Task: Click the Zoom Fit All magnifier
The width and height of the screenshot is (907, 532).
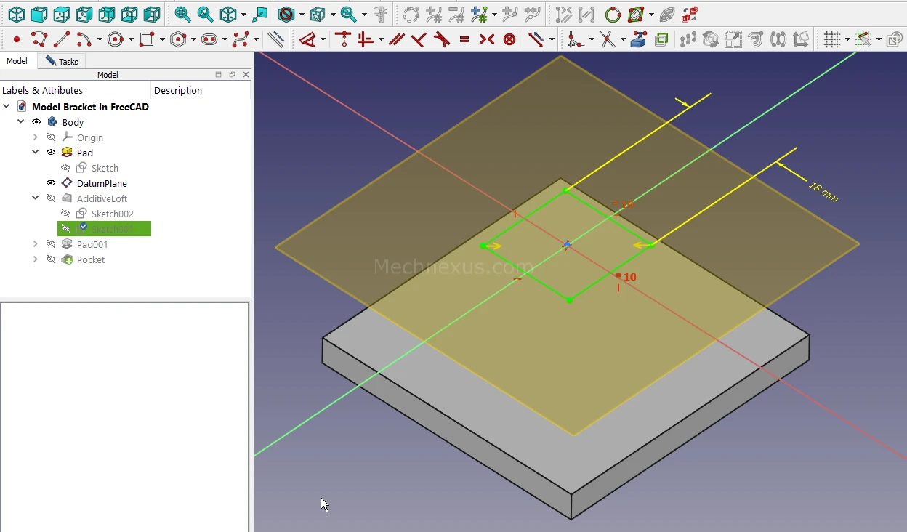Action: tap(182, 14)
